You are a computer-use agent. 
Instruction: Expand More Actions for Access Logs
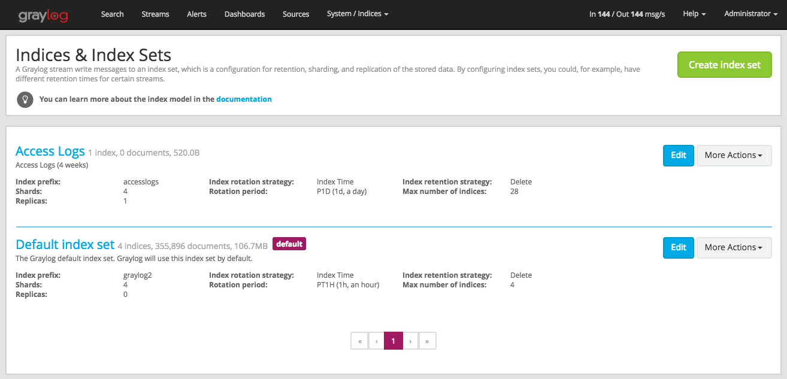tap(734, 155)
